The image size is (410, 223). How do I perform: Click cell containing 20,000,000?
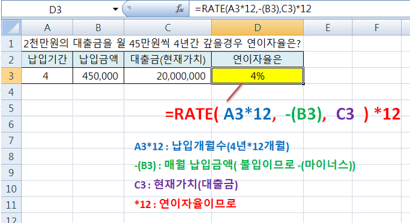tap(167, 76)
